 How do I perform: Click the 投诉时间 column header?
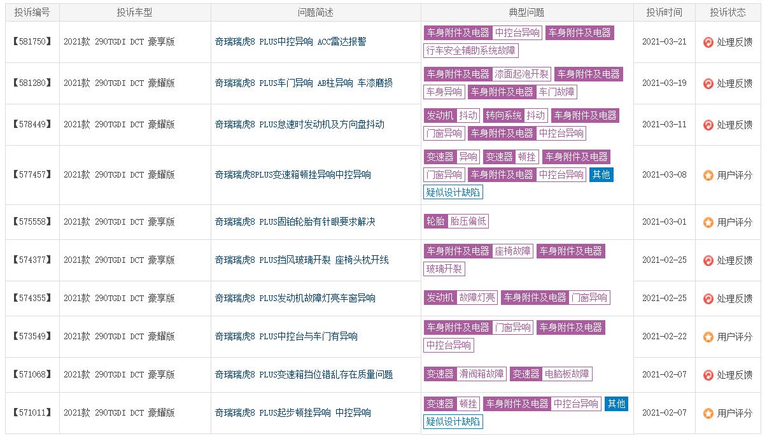coord(664,12)
